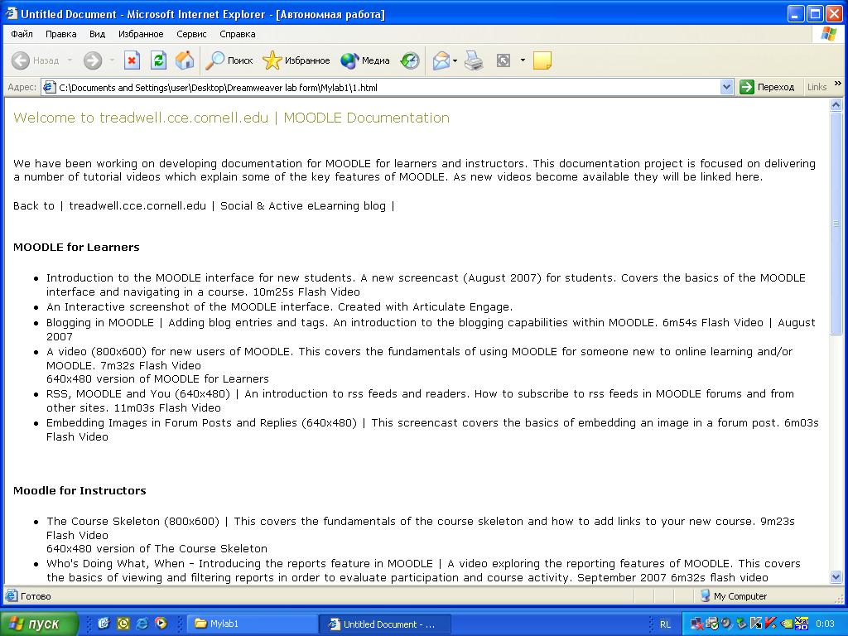Image resolution: width=848 pixels, height=636 pixels.
Task: Click the Mail envelope icon
Action: pyautogui.click(x=441, y=60)
